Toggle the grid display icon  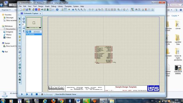[65, 9]
